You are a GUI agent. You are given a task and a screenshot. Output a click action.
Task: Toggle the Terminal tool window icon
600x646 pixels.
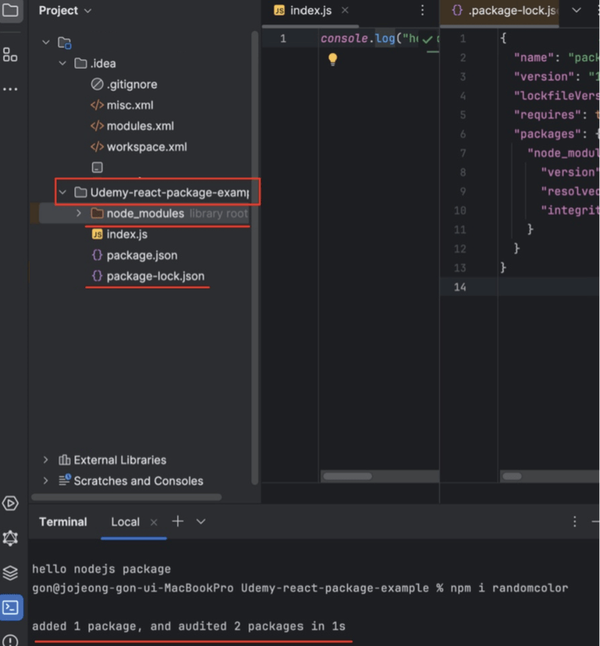coord(11,607)
